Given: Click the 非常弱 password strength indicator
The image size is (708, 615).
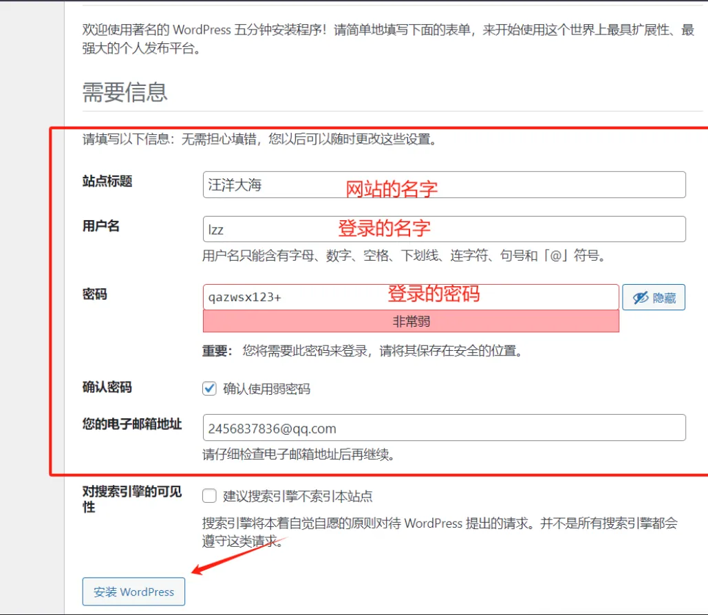Looking at the screenshot, I should pos(411,321).
